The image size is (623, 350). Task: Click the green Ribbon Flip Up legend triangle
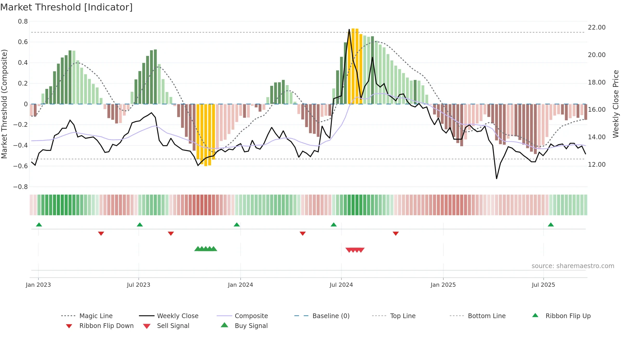(535, 315)
